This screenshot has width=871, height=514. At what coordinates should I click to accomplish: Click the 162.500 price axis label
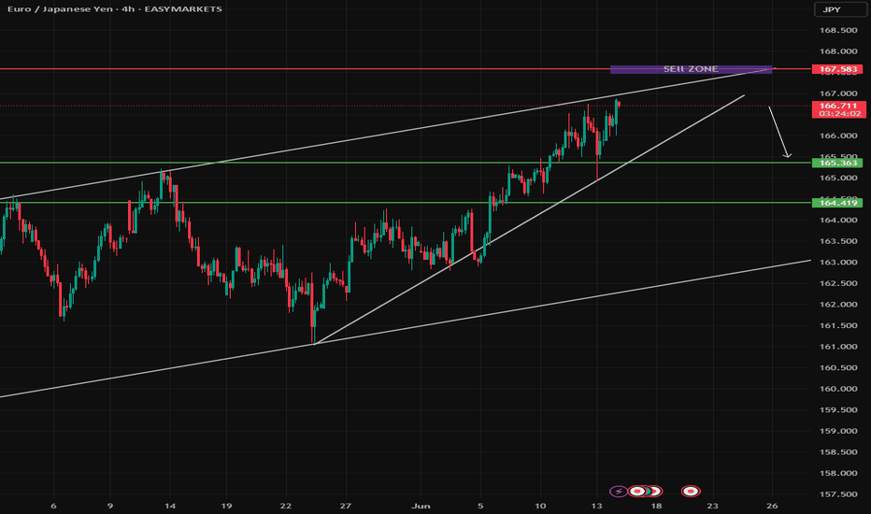(x=837, y=283)
